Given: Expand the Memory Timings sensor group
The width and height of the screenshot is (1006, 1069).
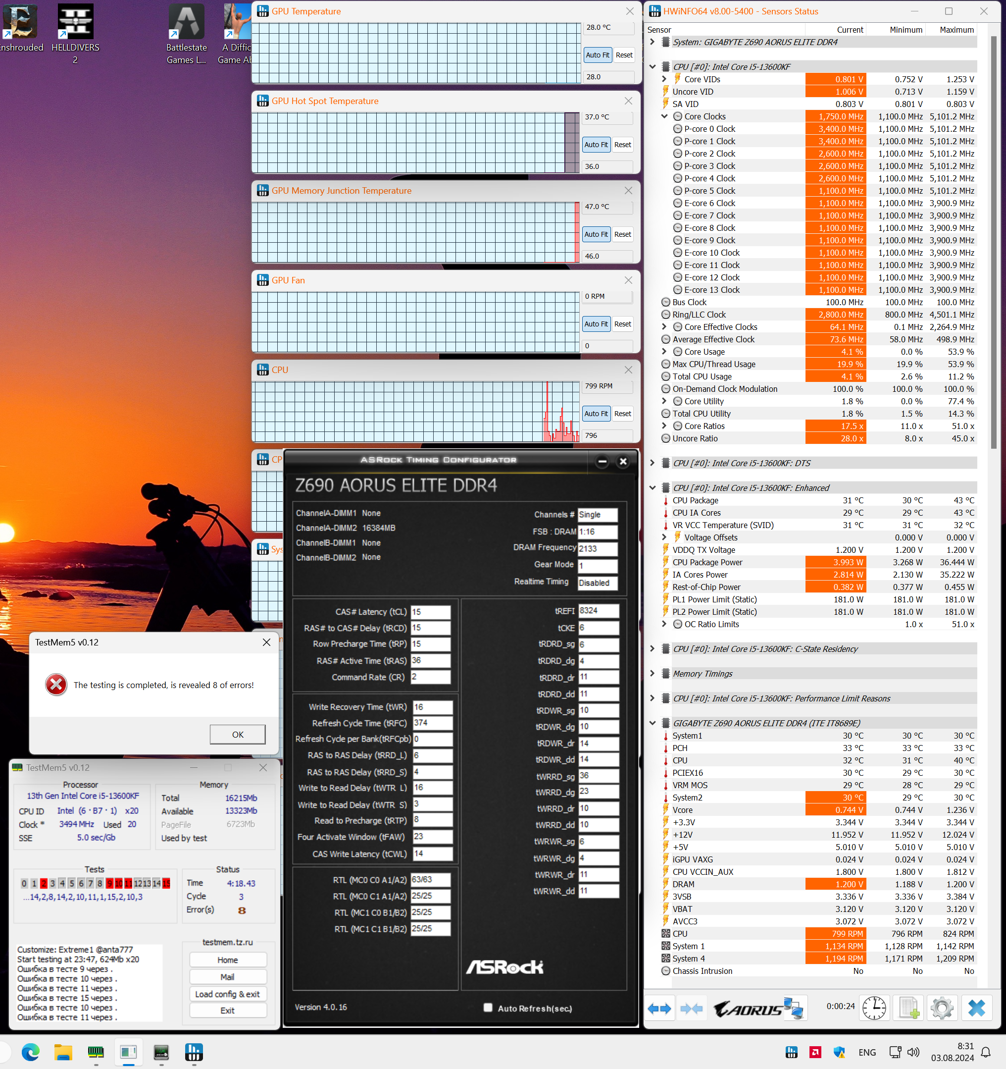Looking at the screenshot, I should click(652, 673).
